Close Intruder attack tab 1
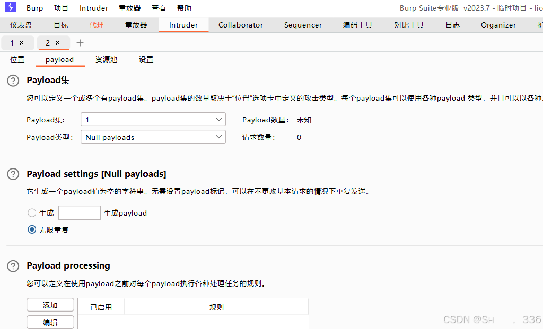The height and width of the screenshot is (329, 543). 22,43
